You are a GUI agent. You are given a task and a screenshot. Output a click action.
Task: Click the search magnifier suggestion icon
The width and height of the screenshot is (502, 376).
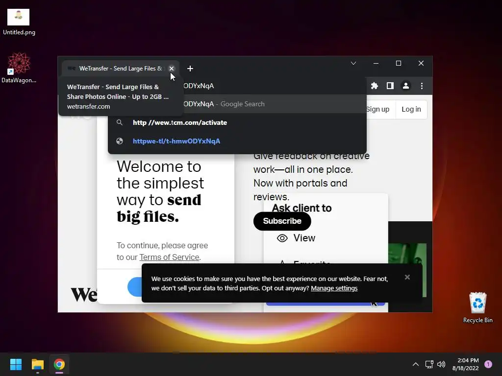120,122
